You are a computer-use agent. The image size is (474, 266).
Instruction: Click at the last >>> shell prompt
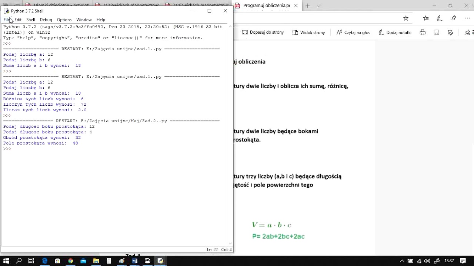7,149
